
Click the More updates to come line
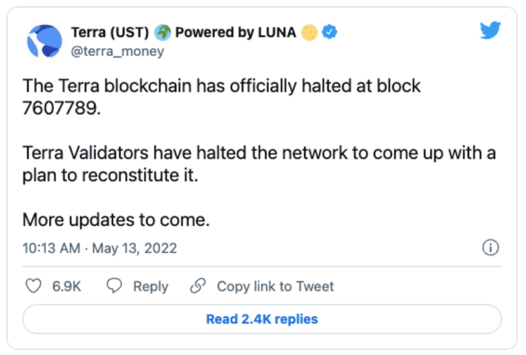116,220
